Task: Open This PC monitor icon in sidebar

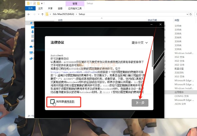Action: coord(31,52)
